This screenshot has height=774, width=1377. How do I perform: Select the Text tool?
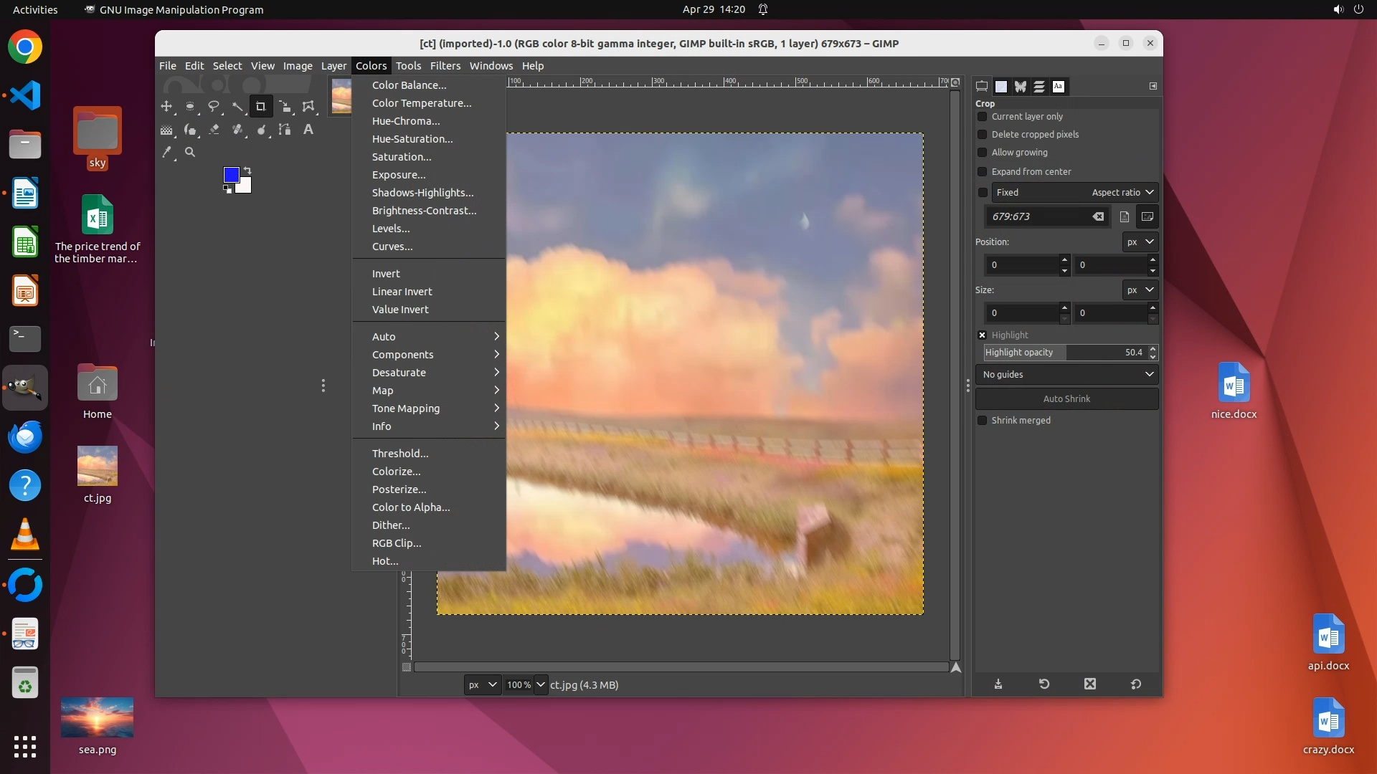(x=308, y=130)
